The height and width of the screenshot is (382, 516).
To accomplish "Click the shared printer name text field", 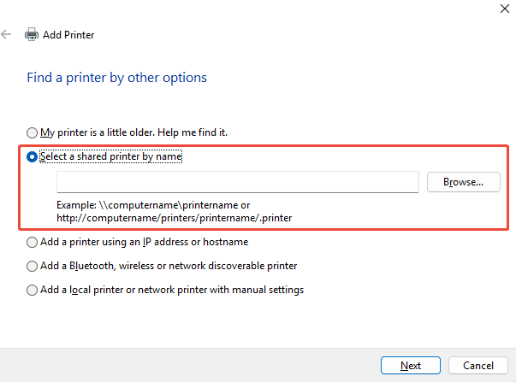I will [237, 182].
